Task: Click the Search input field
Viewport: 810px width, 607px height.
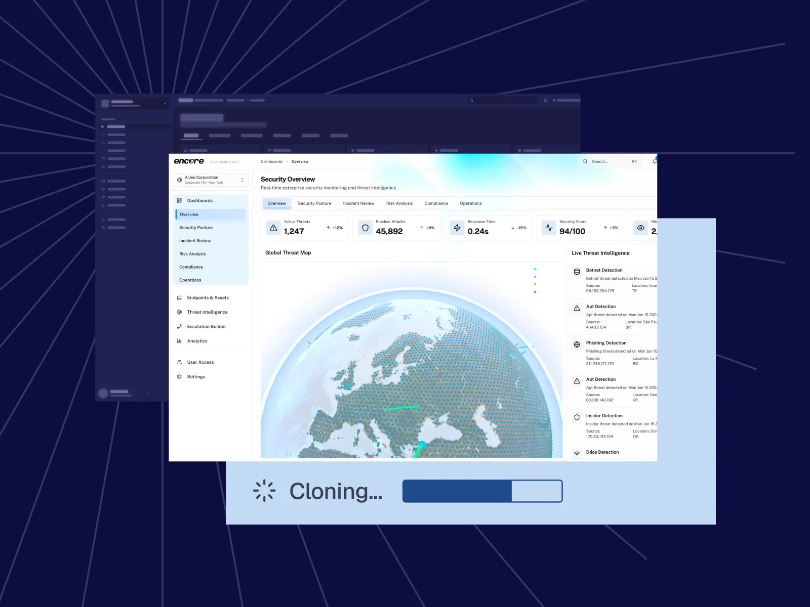Action: tap(610, 161)
